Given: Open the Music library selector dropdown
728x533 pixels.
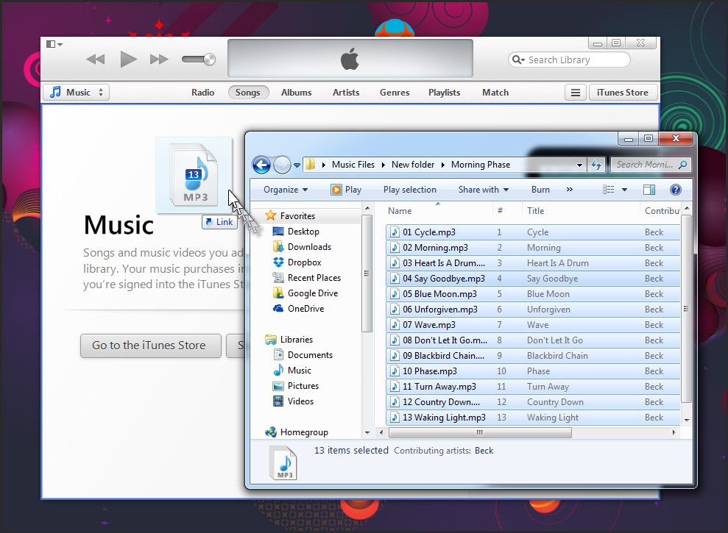Looking at the screenshot, I should pyautogui.click(x=77, y=93).
